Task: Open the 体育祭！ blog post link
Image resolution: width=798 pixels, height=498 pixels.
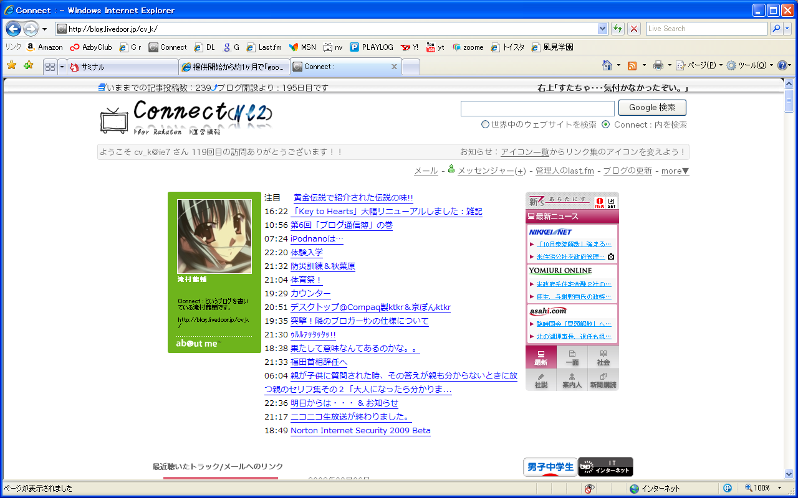Action: click(307, 280)
